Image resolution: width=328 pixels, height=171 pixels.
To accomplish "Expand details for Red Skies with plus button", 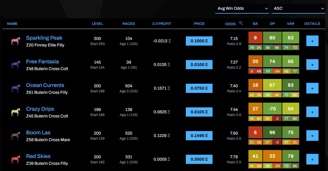I will tap(312, 159).
